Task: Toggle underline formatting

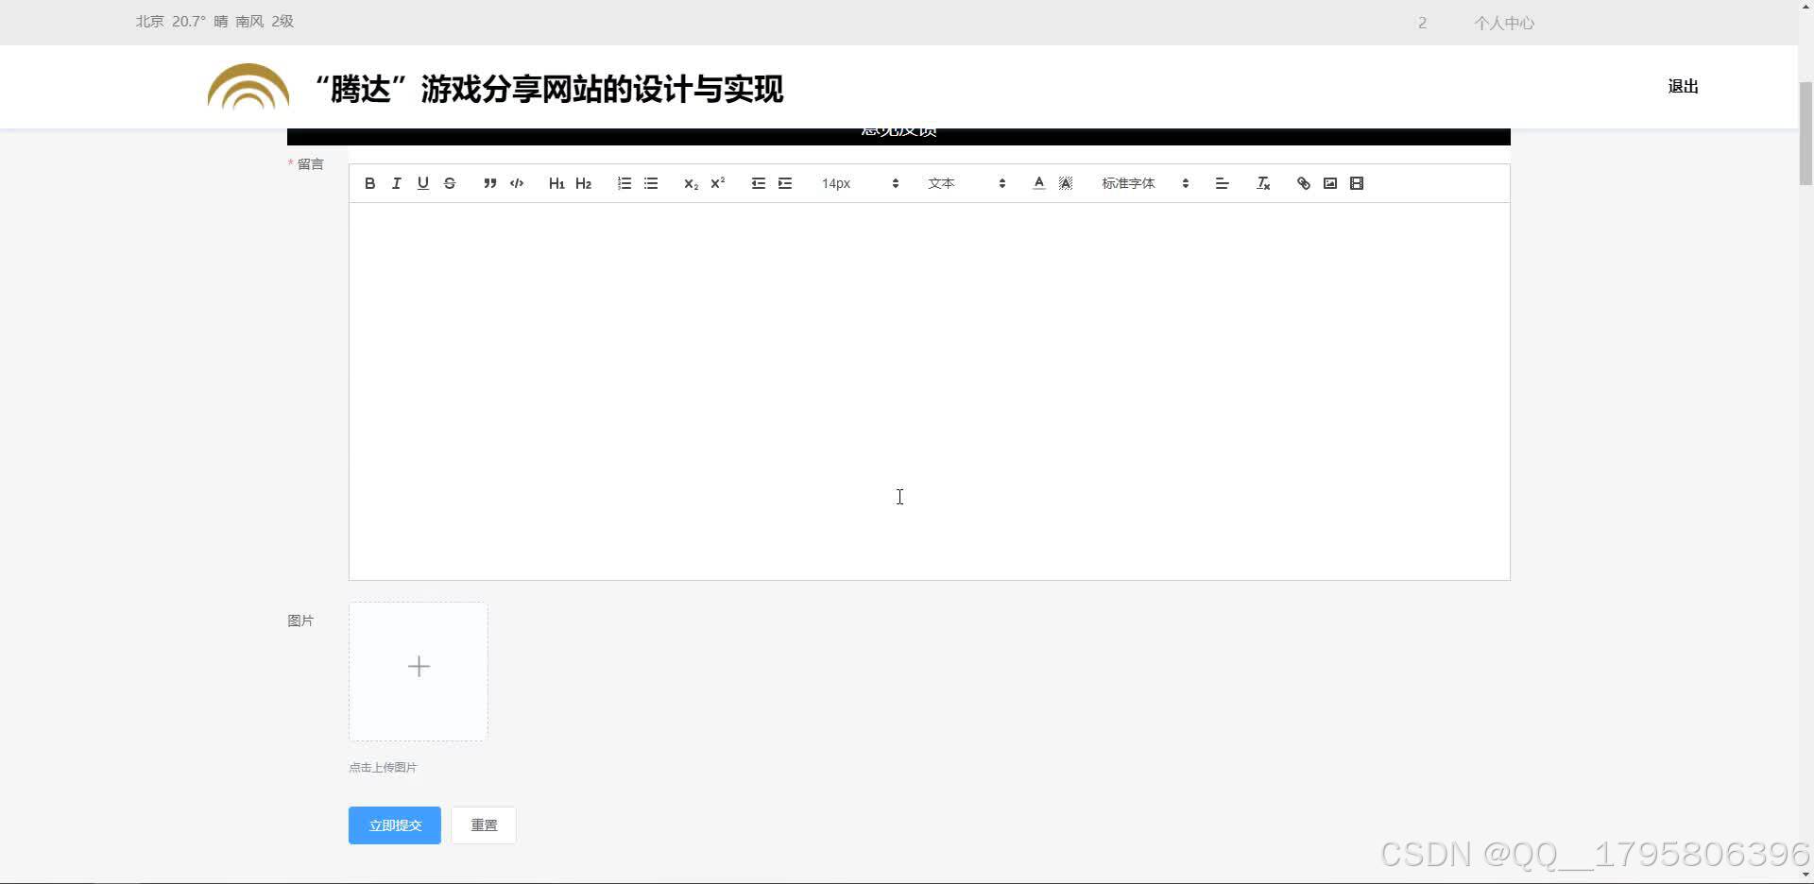Action: point(422,183)
